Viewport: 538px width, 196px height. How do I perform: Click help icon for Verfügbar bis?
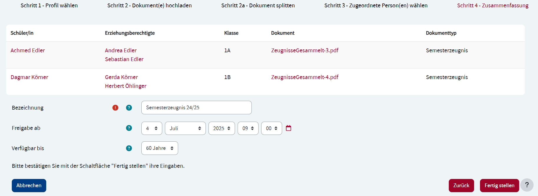[x=129, y=148]
